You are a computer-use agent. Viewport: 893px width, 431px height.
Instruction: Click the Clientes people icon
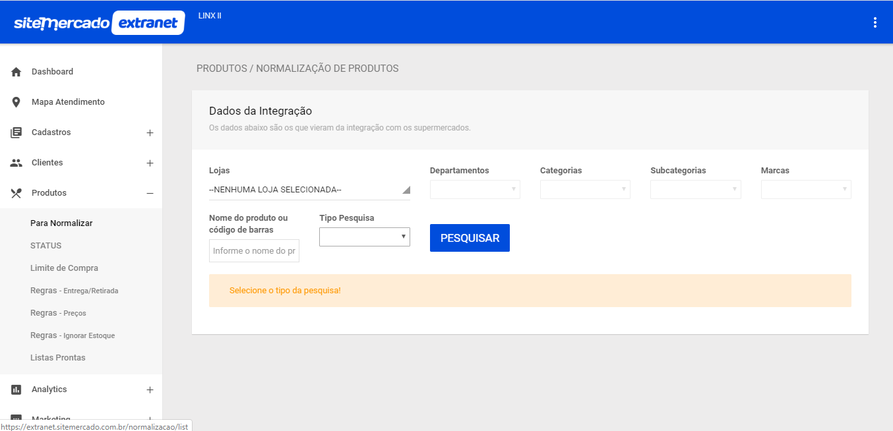pyautogui.click(x=16, y=163)
